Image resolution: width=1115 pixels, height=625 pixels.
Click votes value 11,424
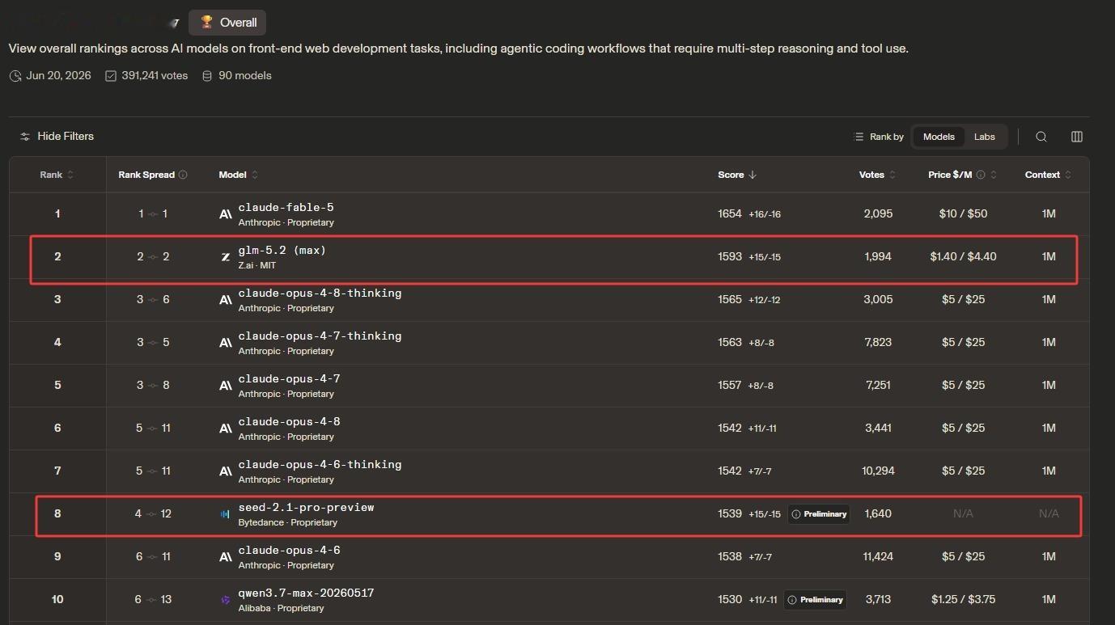(x=878, y=557)
